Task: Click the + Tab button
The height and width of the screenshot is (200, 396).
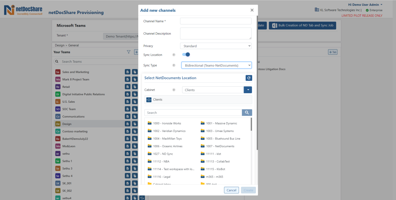Action: pos(333,52)
